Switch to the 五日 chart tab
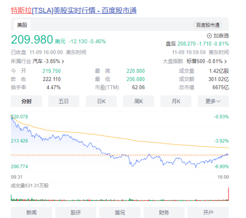The height and width of the screenshot is (218, 246). click(x=64, y=101)
